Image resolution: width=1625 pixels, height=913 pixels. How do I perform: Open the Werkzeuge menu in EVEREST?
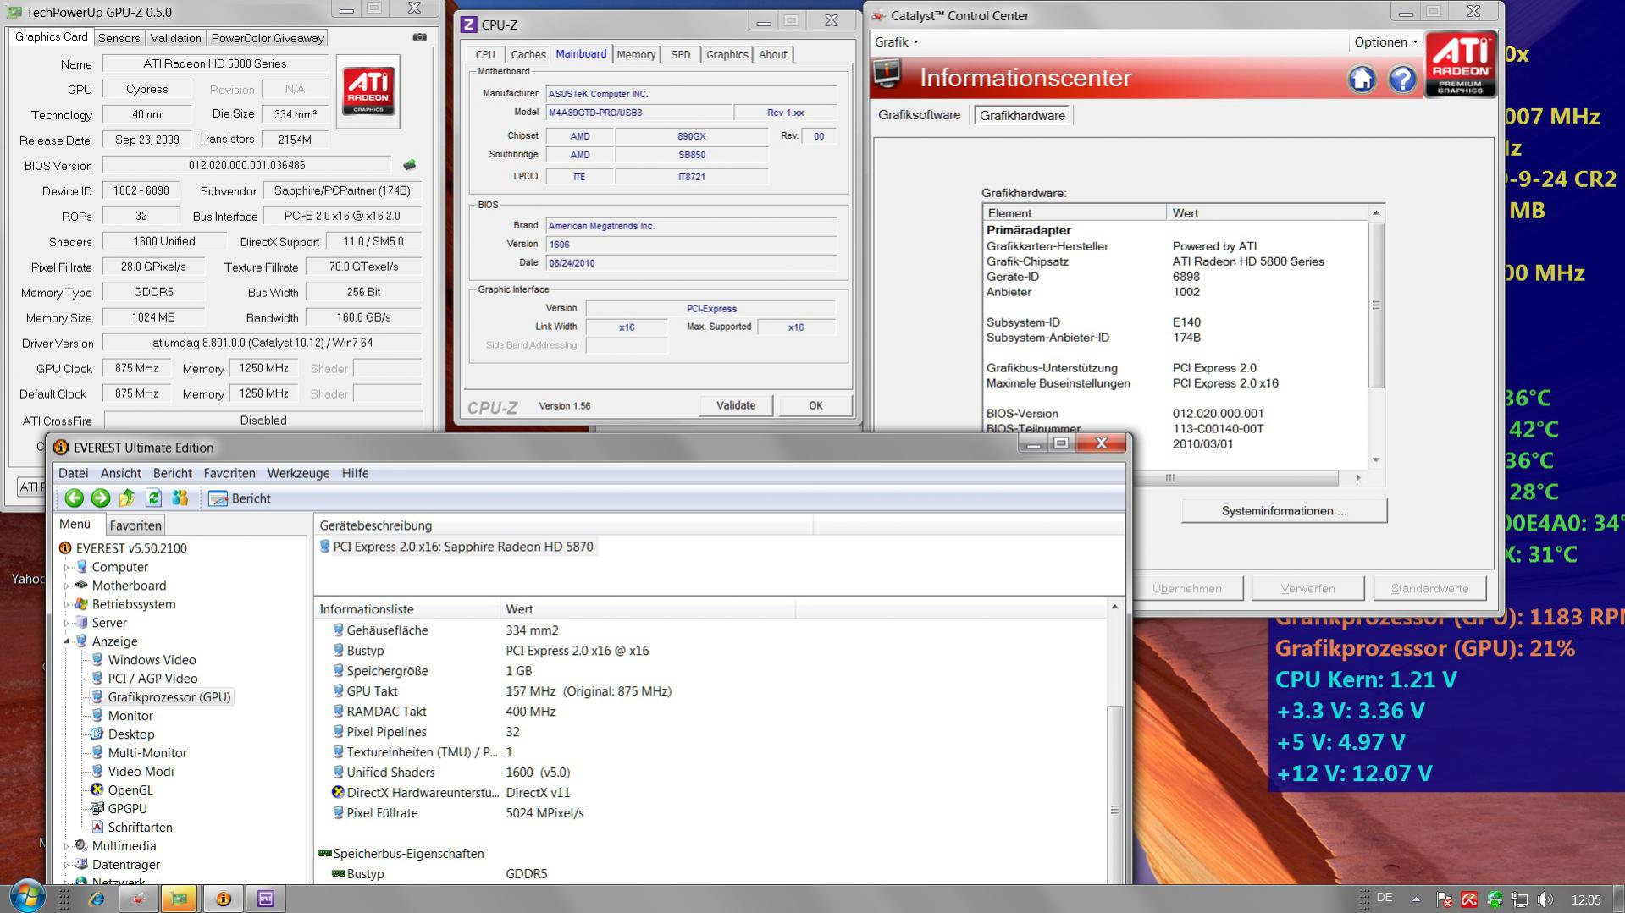[298, 473]
